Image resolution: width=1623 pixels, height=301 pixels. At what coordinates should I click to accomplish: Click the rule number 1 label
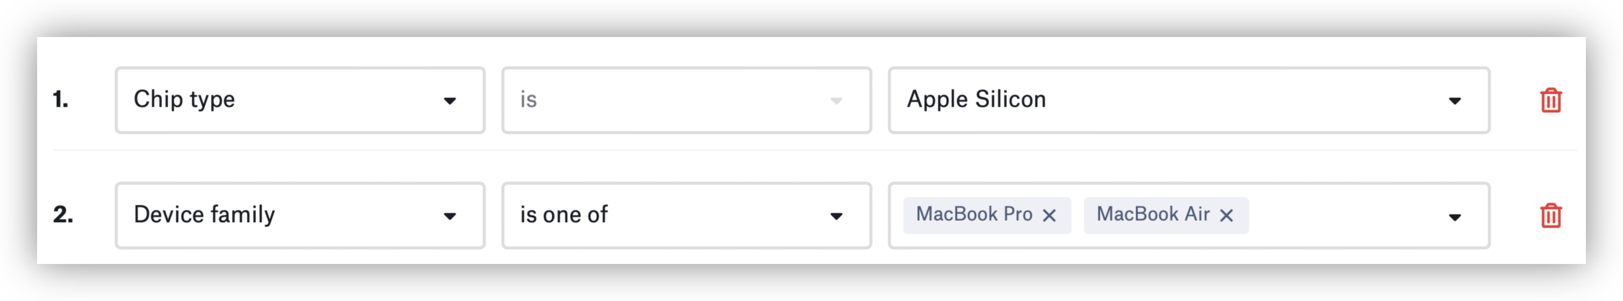[x=61, y=99]
